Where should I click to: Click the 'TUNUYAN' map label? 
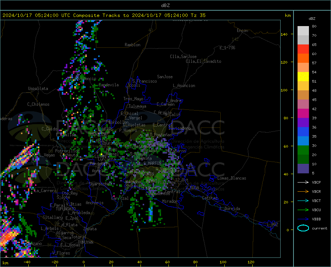85,242
